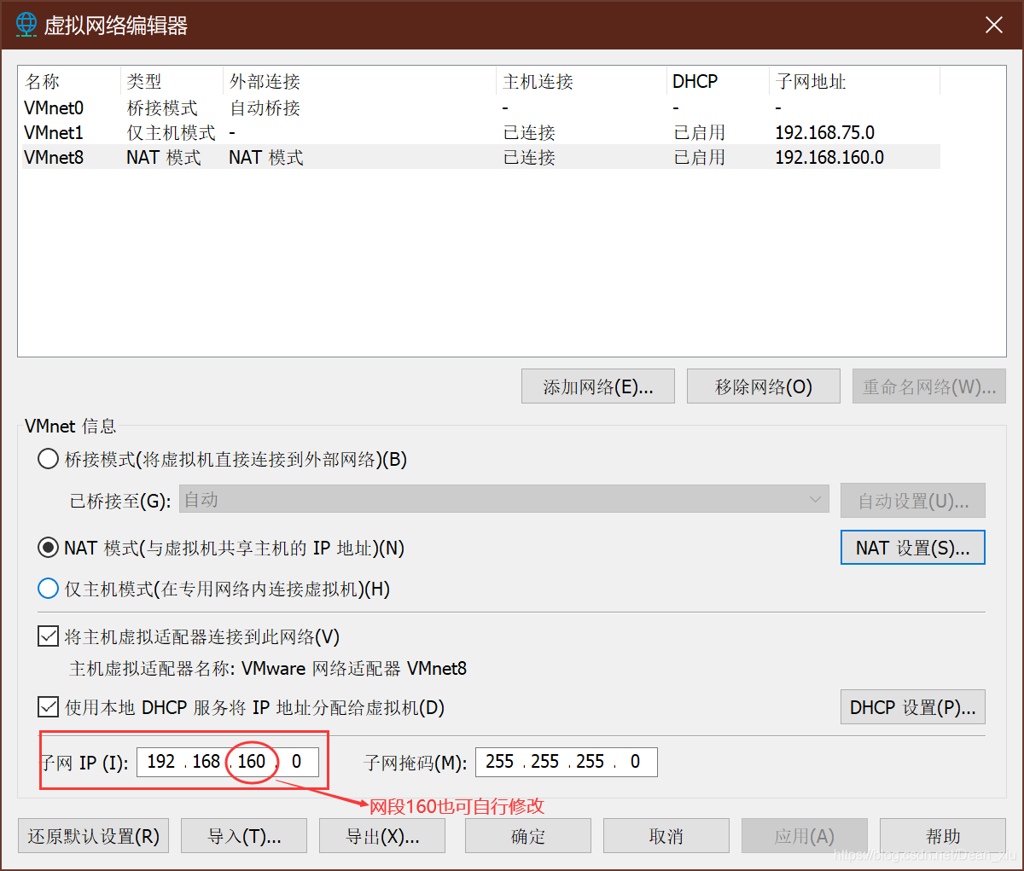Open DHCP 设置(P)... dialog

click(x=913, y=707)
